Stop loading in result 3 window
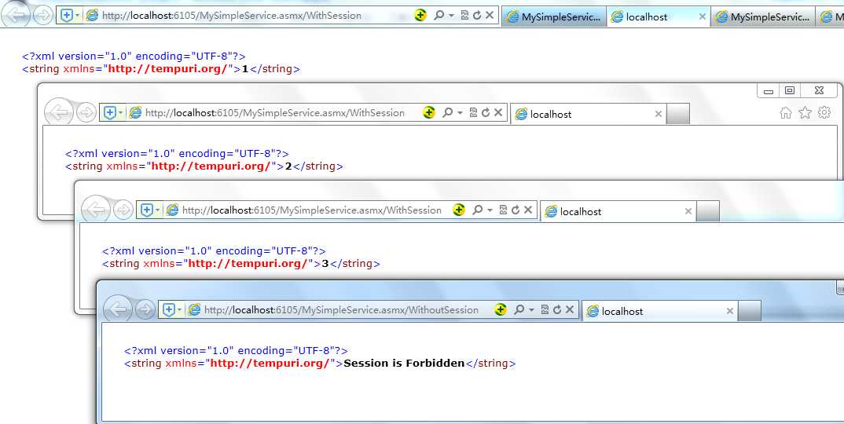 (x=528, y=210)
